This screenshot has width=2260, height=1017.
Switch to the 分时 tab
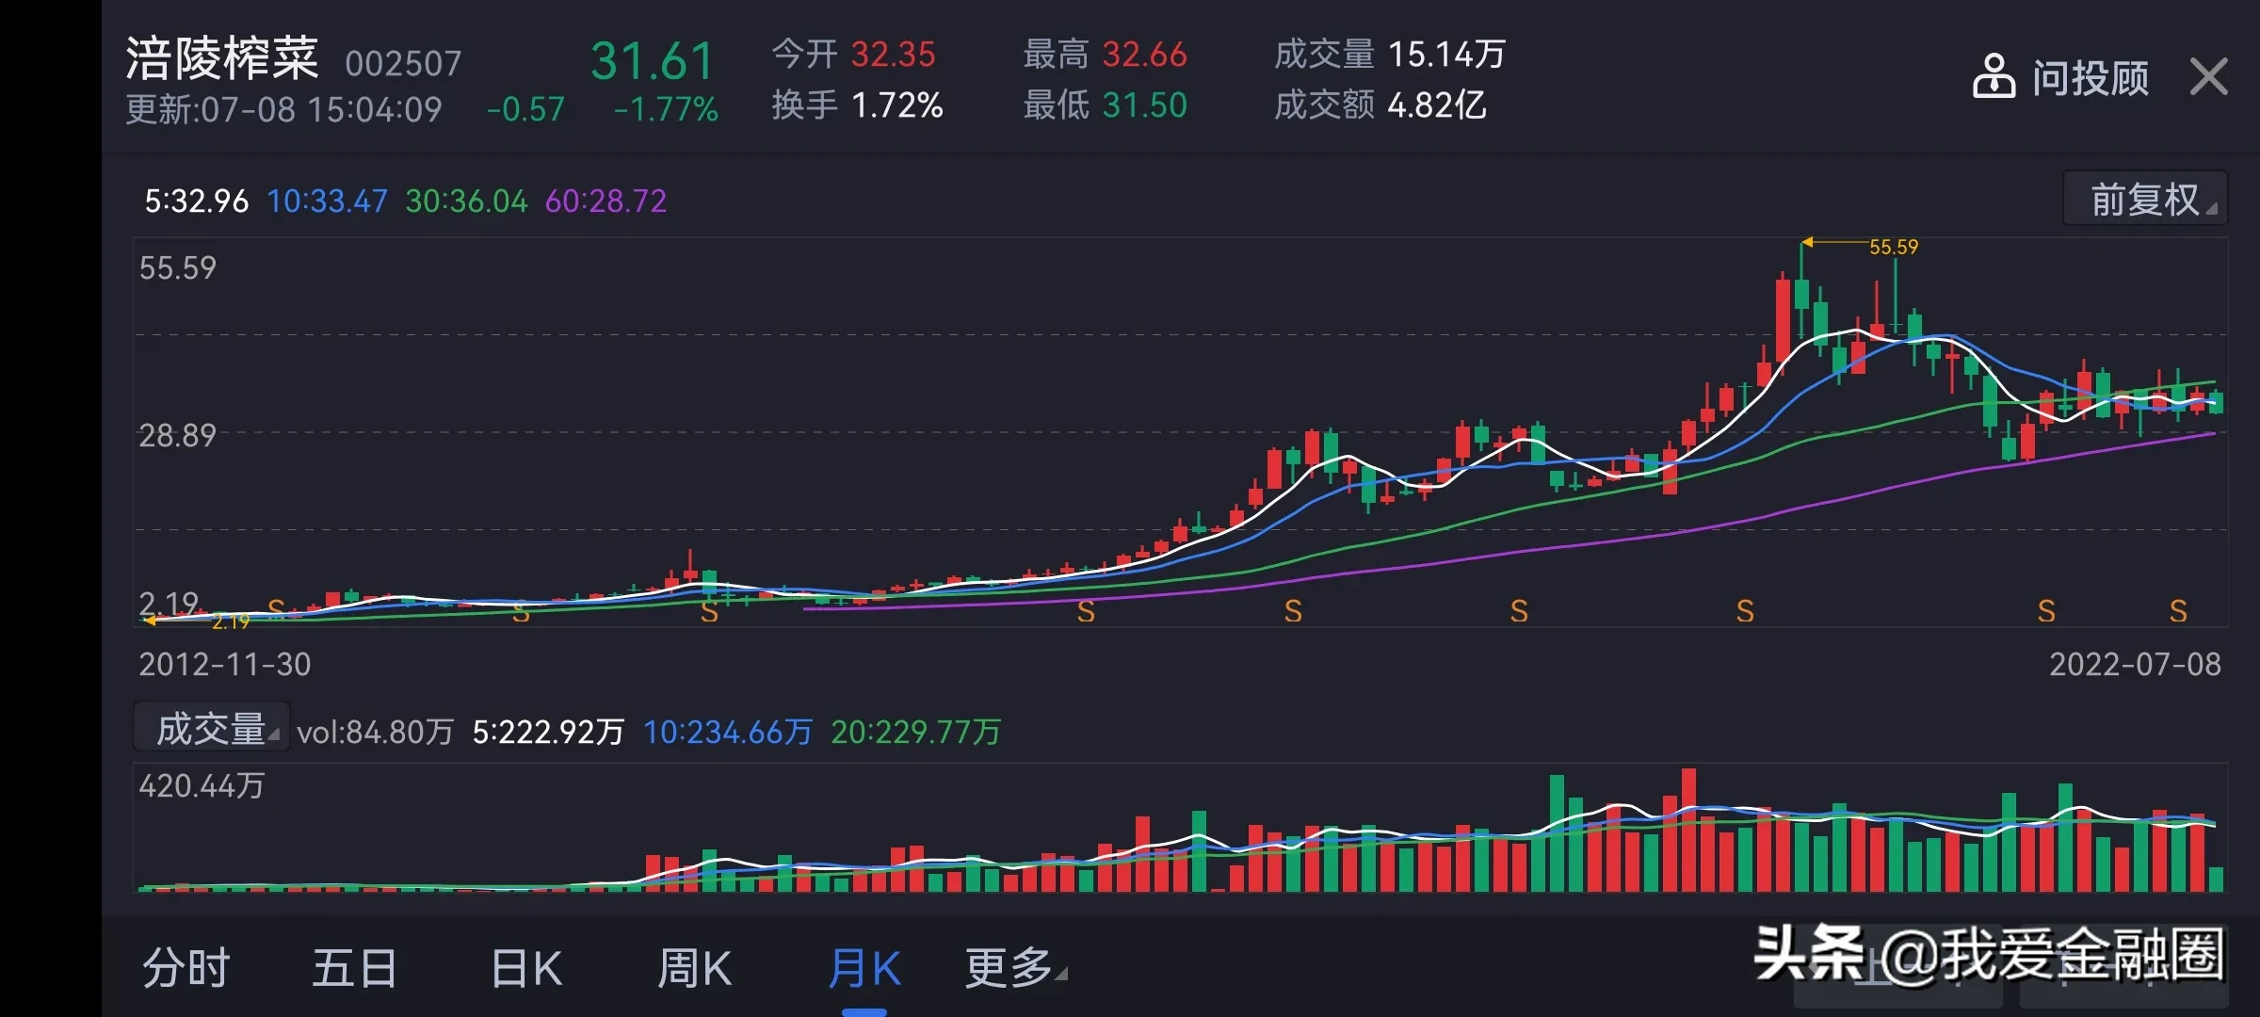[x=186, y=967]
